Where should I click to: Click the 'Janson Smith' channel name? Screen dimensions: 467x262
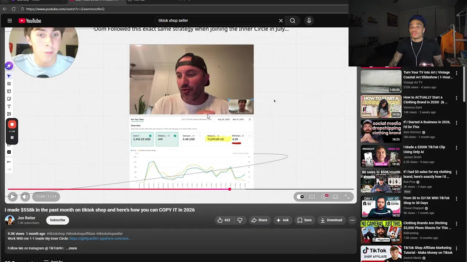coord(412,157)
